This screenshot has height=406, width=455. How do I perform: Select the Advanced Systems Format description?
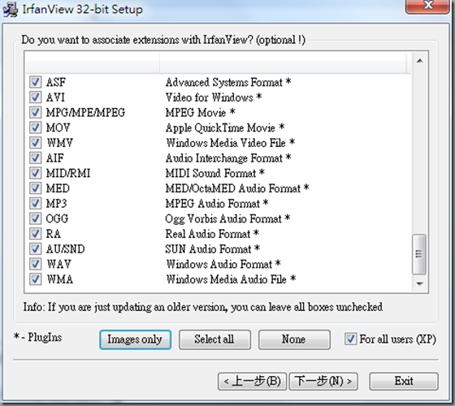(228, 82)
